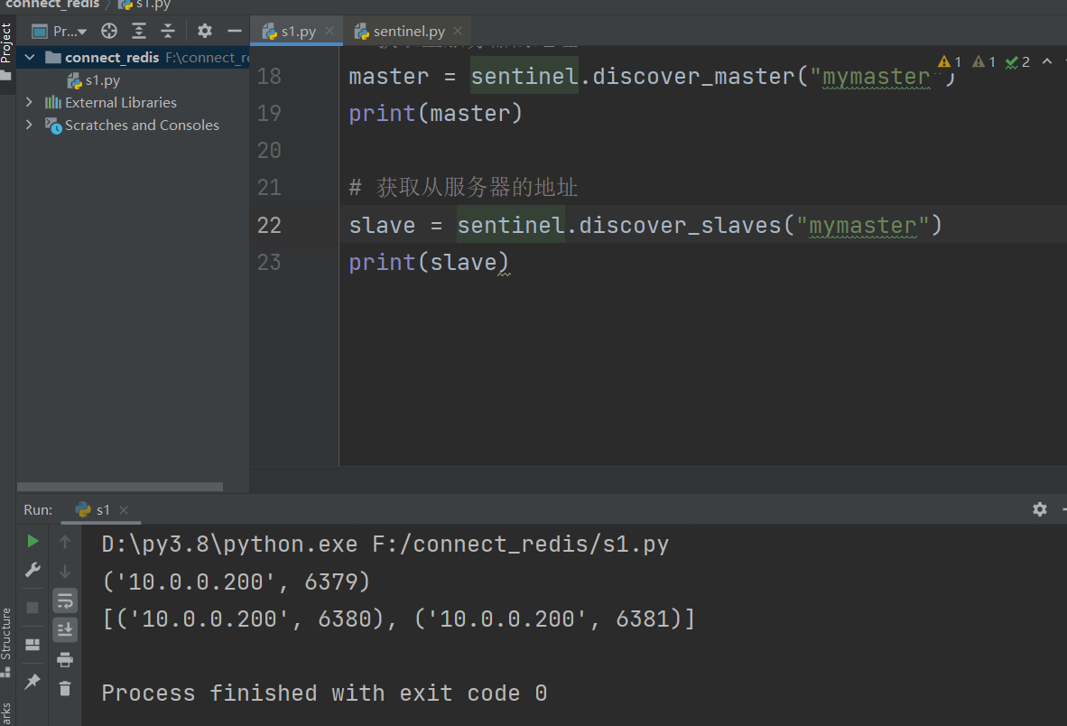Viewport: 1067px width, 726px height.
Task: Click Expand All in project toolbar
Action: (139, 31)
